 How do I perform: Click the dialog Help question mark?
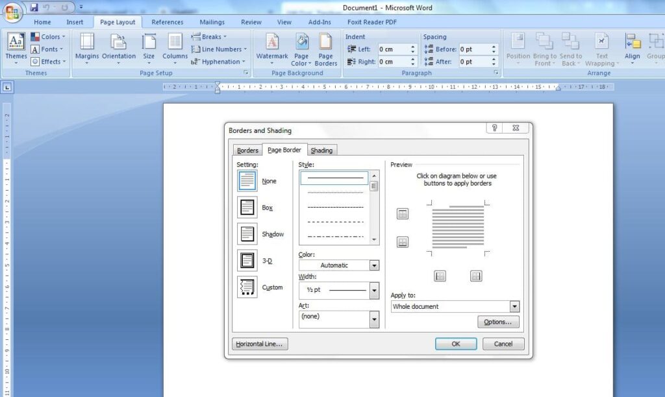click(494, 128)
